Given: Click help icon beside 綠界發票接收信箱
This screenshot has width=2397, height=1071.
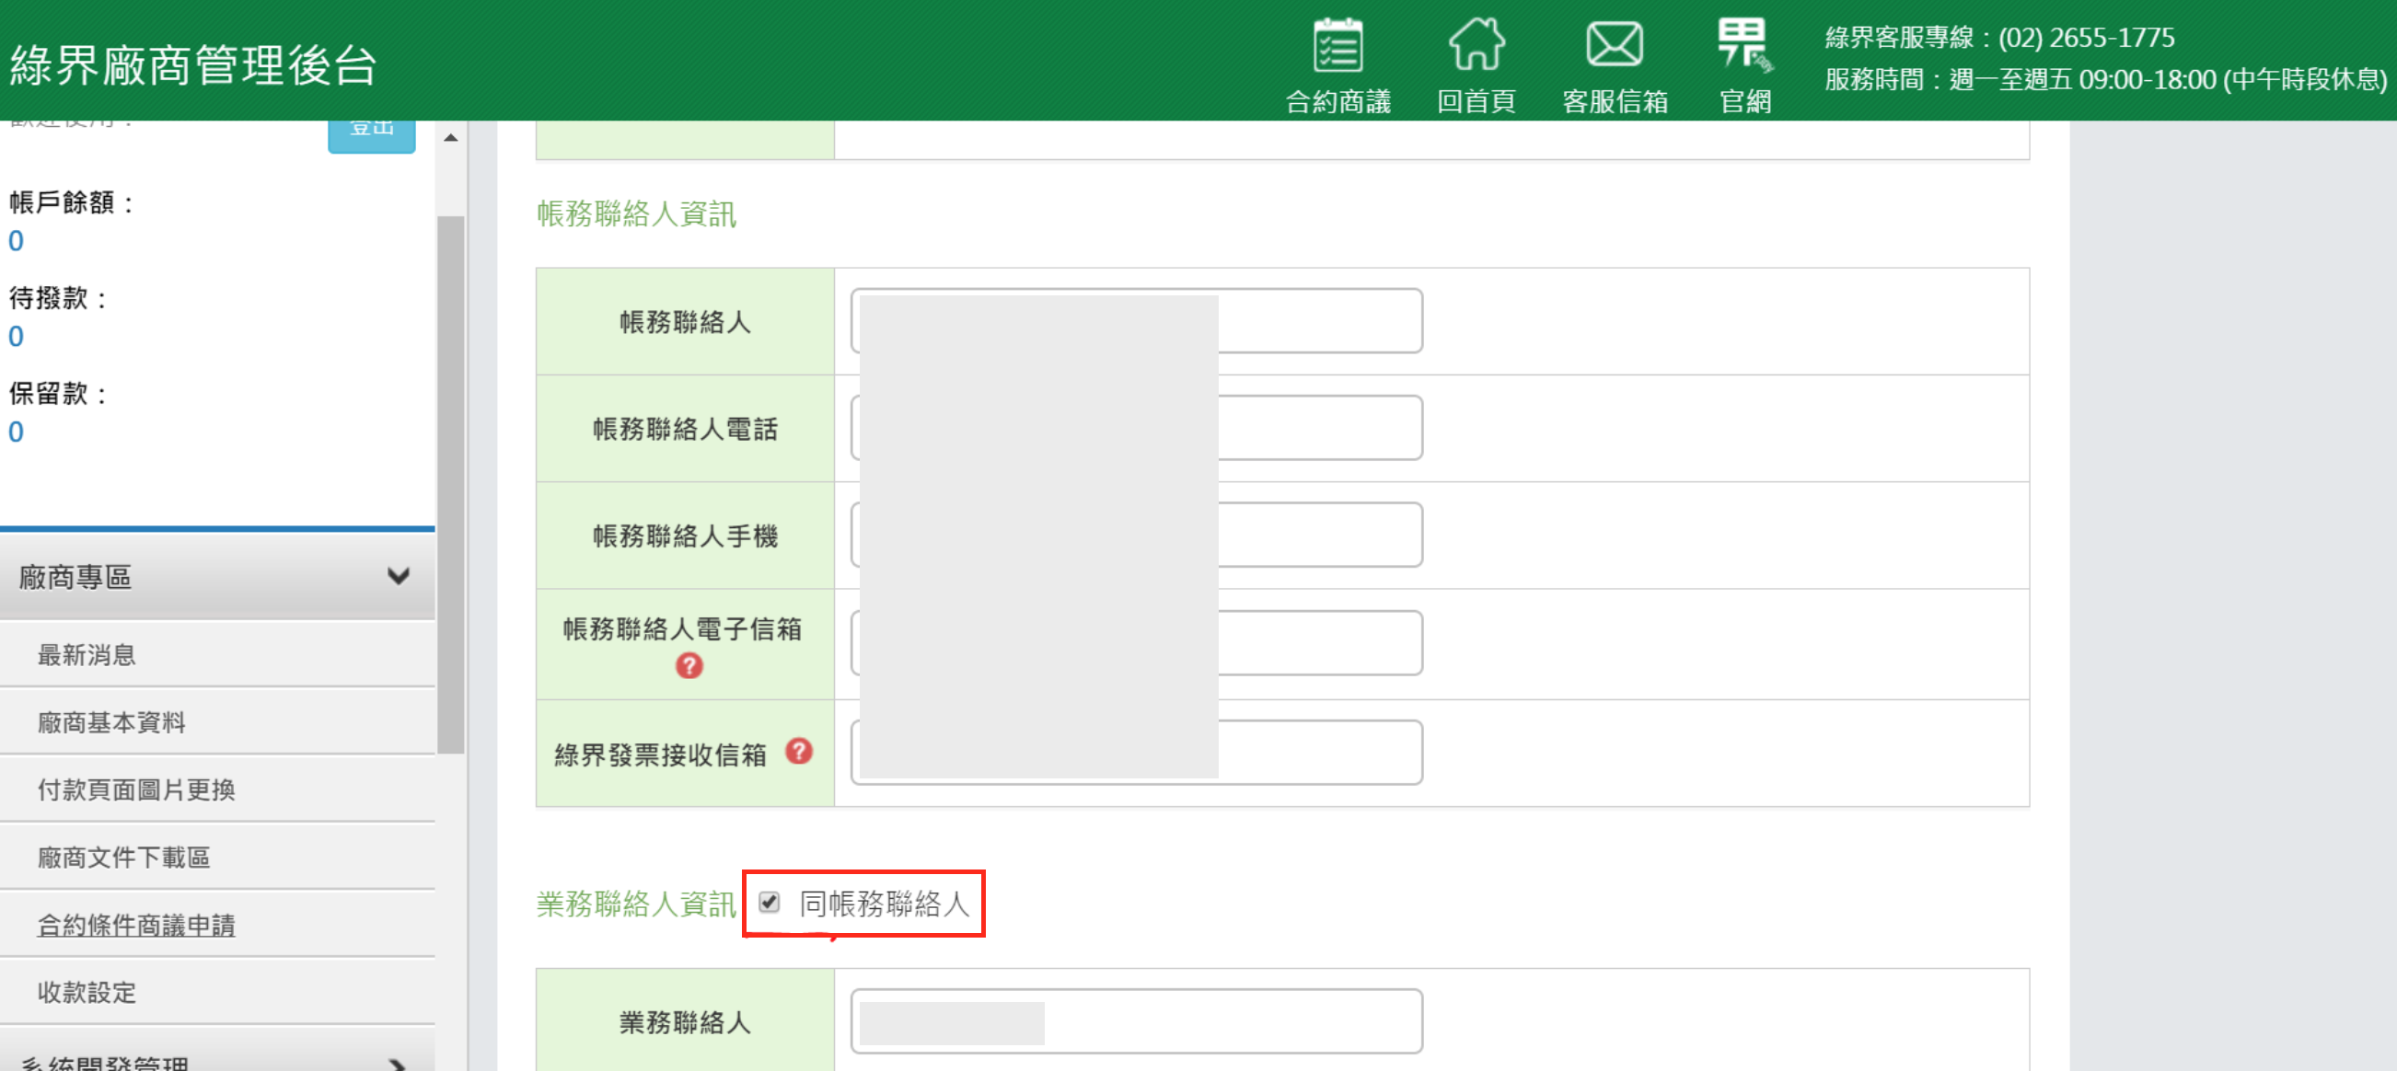Looking at the screenshot, I should (x=798, y=751).
